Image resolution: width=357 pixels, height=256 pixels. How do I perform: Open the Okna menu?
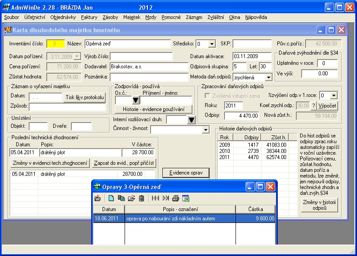coord(235,17)
